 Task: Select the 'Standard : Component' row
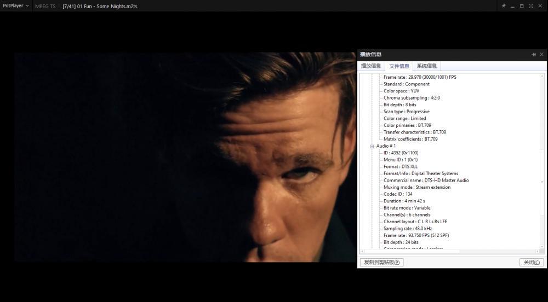point(407,84)
